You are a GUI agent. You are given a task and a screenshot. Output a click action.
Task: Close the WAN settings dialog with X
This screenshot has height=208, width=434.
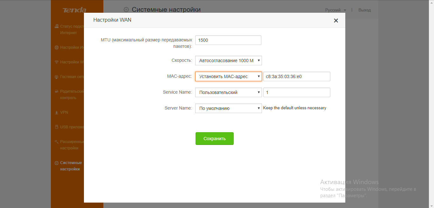click(x=336, y=21)
